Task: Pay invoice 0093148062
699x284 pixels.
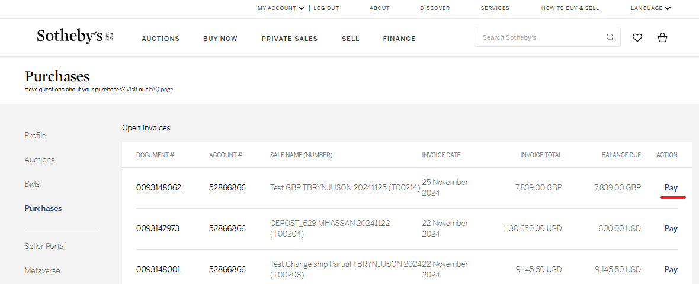Action: (x=671, y=188)
